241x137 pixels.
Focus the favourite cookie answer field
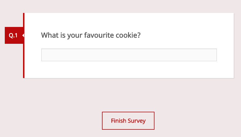click(129, 55)
